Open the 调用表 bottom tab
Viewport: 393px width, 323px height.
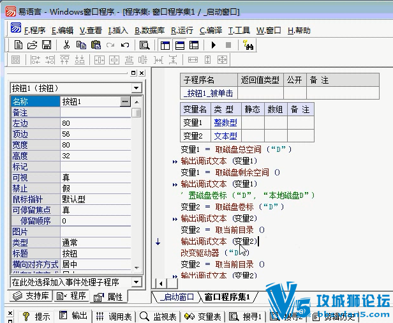114,317
